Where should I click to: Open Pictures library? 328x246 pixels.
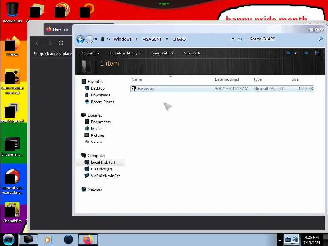(x=98, y=135)
